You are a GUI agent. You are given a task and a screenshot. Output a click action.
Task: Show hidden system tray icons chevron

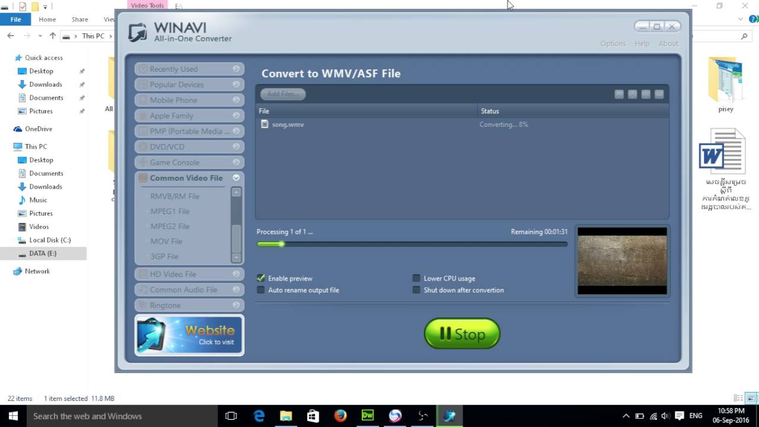click(626, 416)
